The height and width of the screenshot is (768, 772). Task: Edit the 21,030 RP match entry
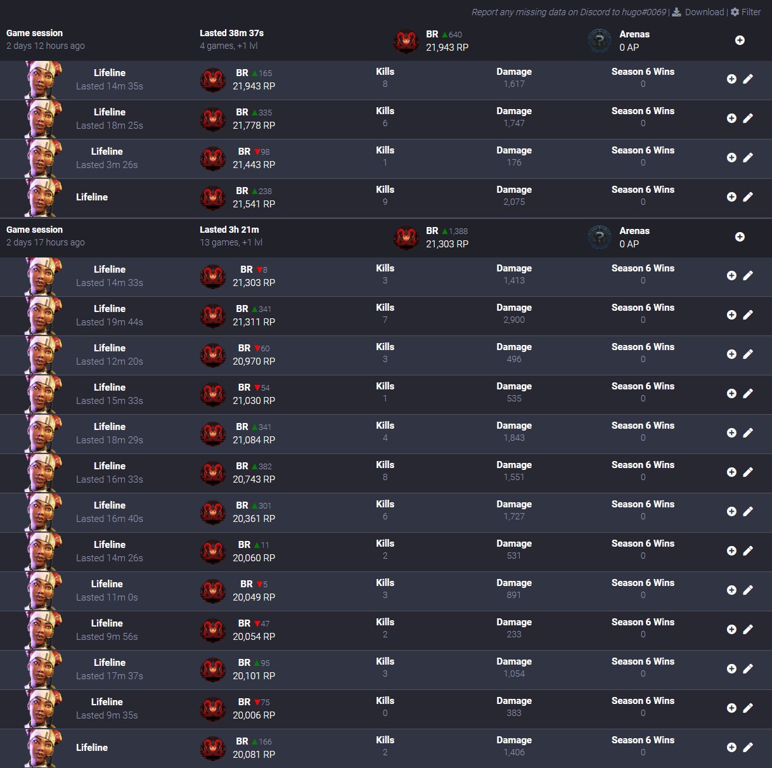(x=748, y=393)
